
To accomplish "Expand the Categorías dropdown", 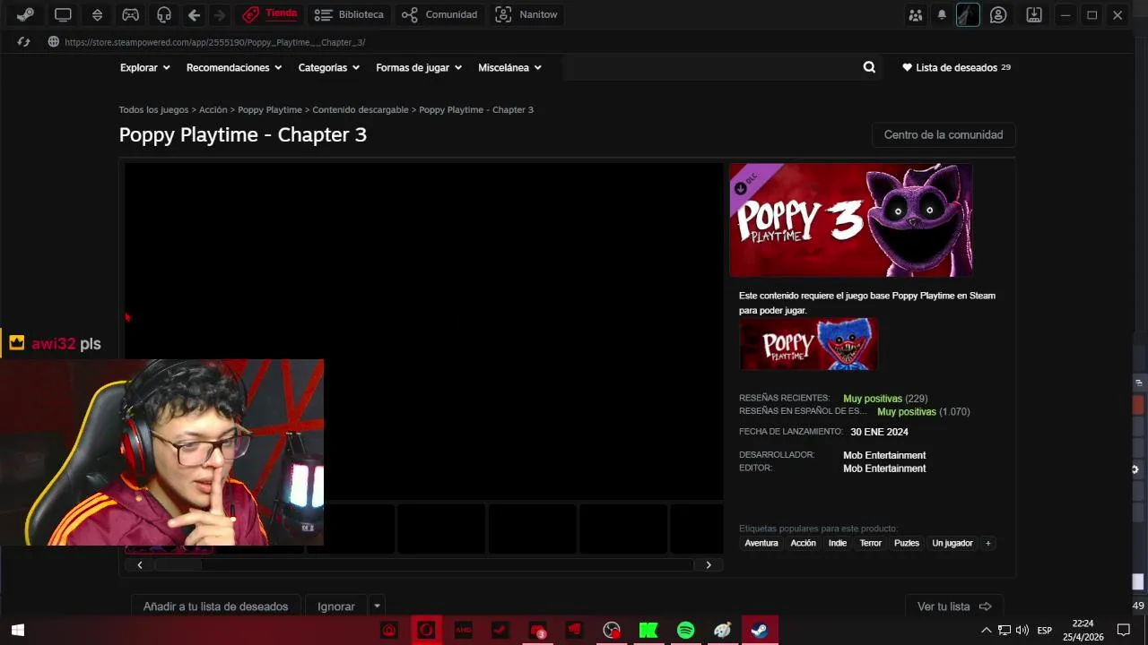I will tap(328, 67).
